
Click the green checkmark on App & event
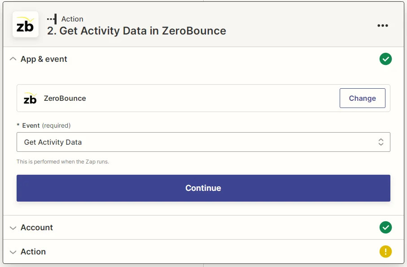pos(385,59)
